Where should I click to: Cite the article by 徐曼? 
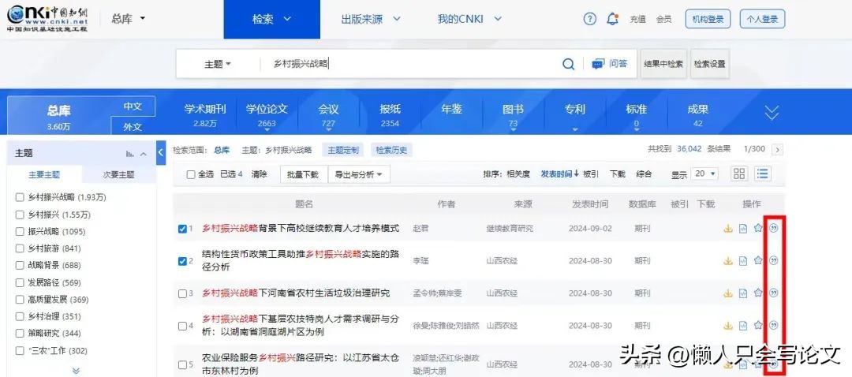click(x=774, y=326)
